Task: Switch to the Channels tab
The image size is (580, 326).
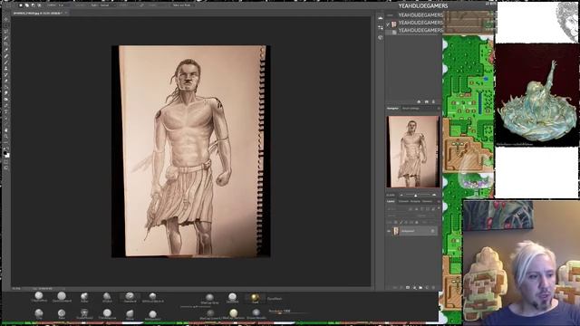Action: point(403,201)
